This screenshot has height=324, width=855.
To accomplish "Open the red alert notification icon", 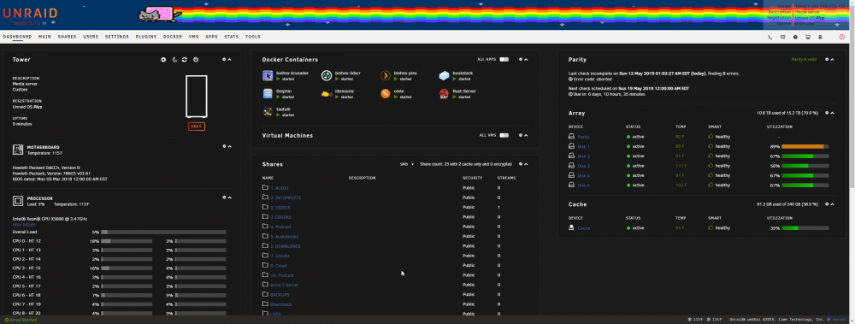I will click(841, 37).
